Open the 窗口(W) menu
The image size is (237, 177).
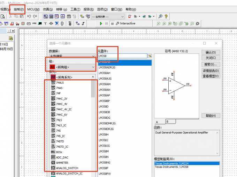point(116,9)
